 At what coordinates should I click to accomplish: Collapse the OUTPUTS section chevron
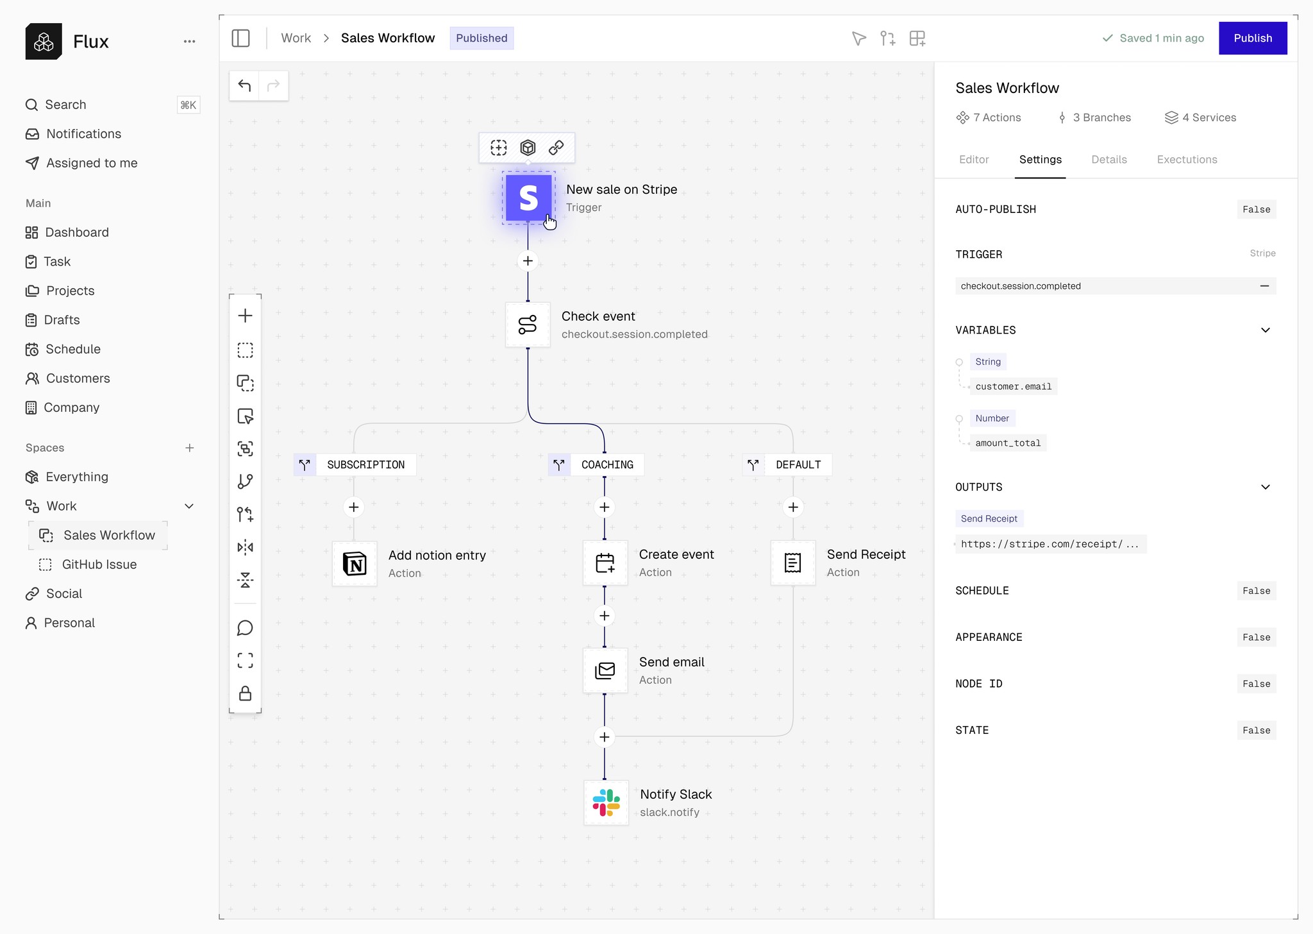(x=1265, y=488)
